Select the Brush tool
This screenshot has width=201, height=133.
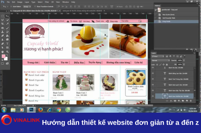click(x=7, y=28)
